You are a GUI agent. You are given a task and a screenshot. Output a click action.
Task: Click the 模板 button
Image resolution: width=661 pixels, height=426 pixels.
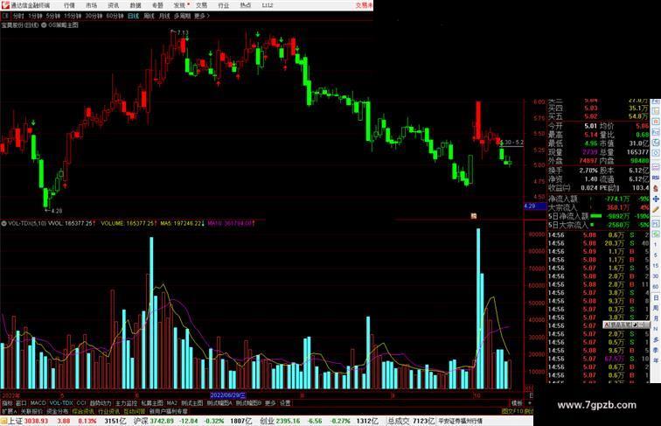click(x=517, y=403)
